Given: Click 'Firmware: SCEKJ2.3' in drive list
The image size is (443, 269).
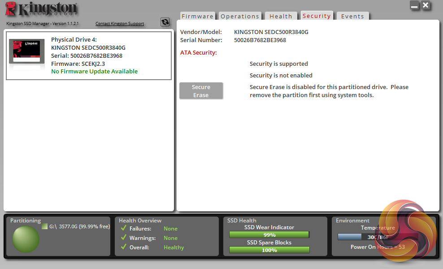Looking at the screenshot, I should pyautogui.click(x=78, y=64).
